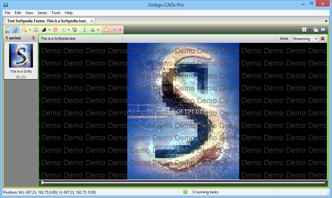Click the blue play cine button
Screen dimensions: 332x198
pos(63,30)
